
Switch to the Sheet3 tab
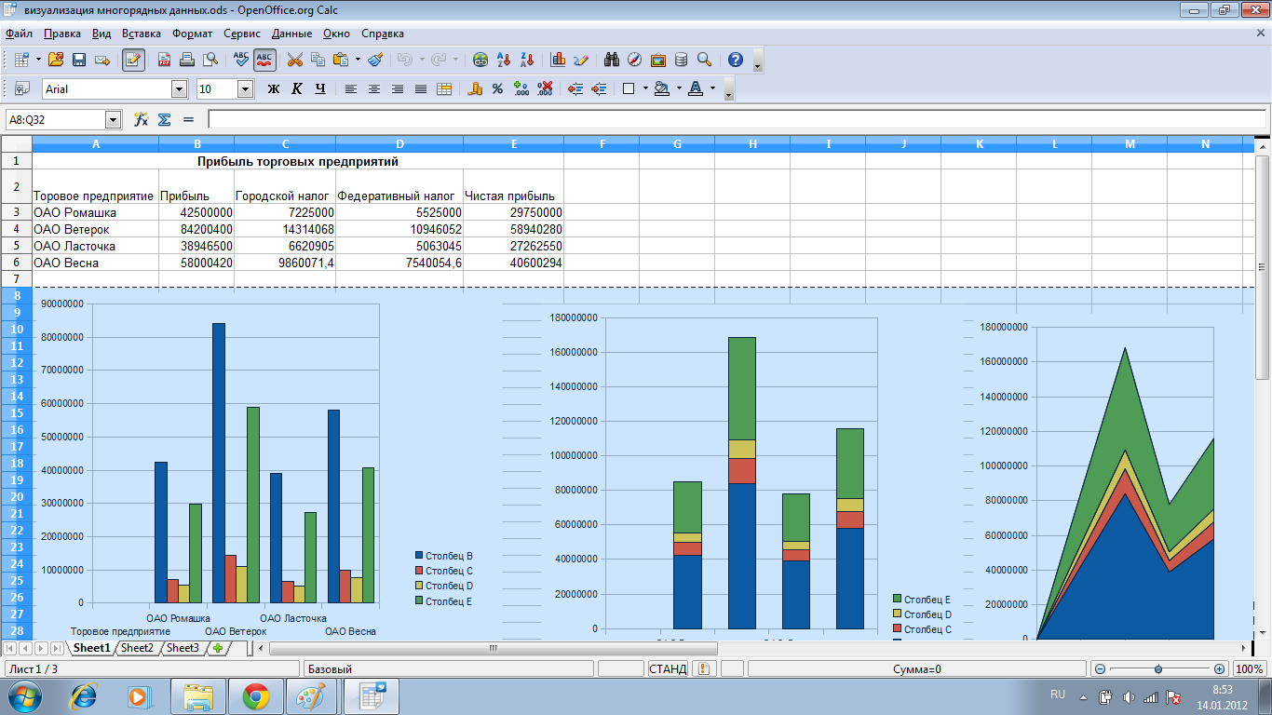click(x=183, y=648)
